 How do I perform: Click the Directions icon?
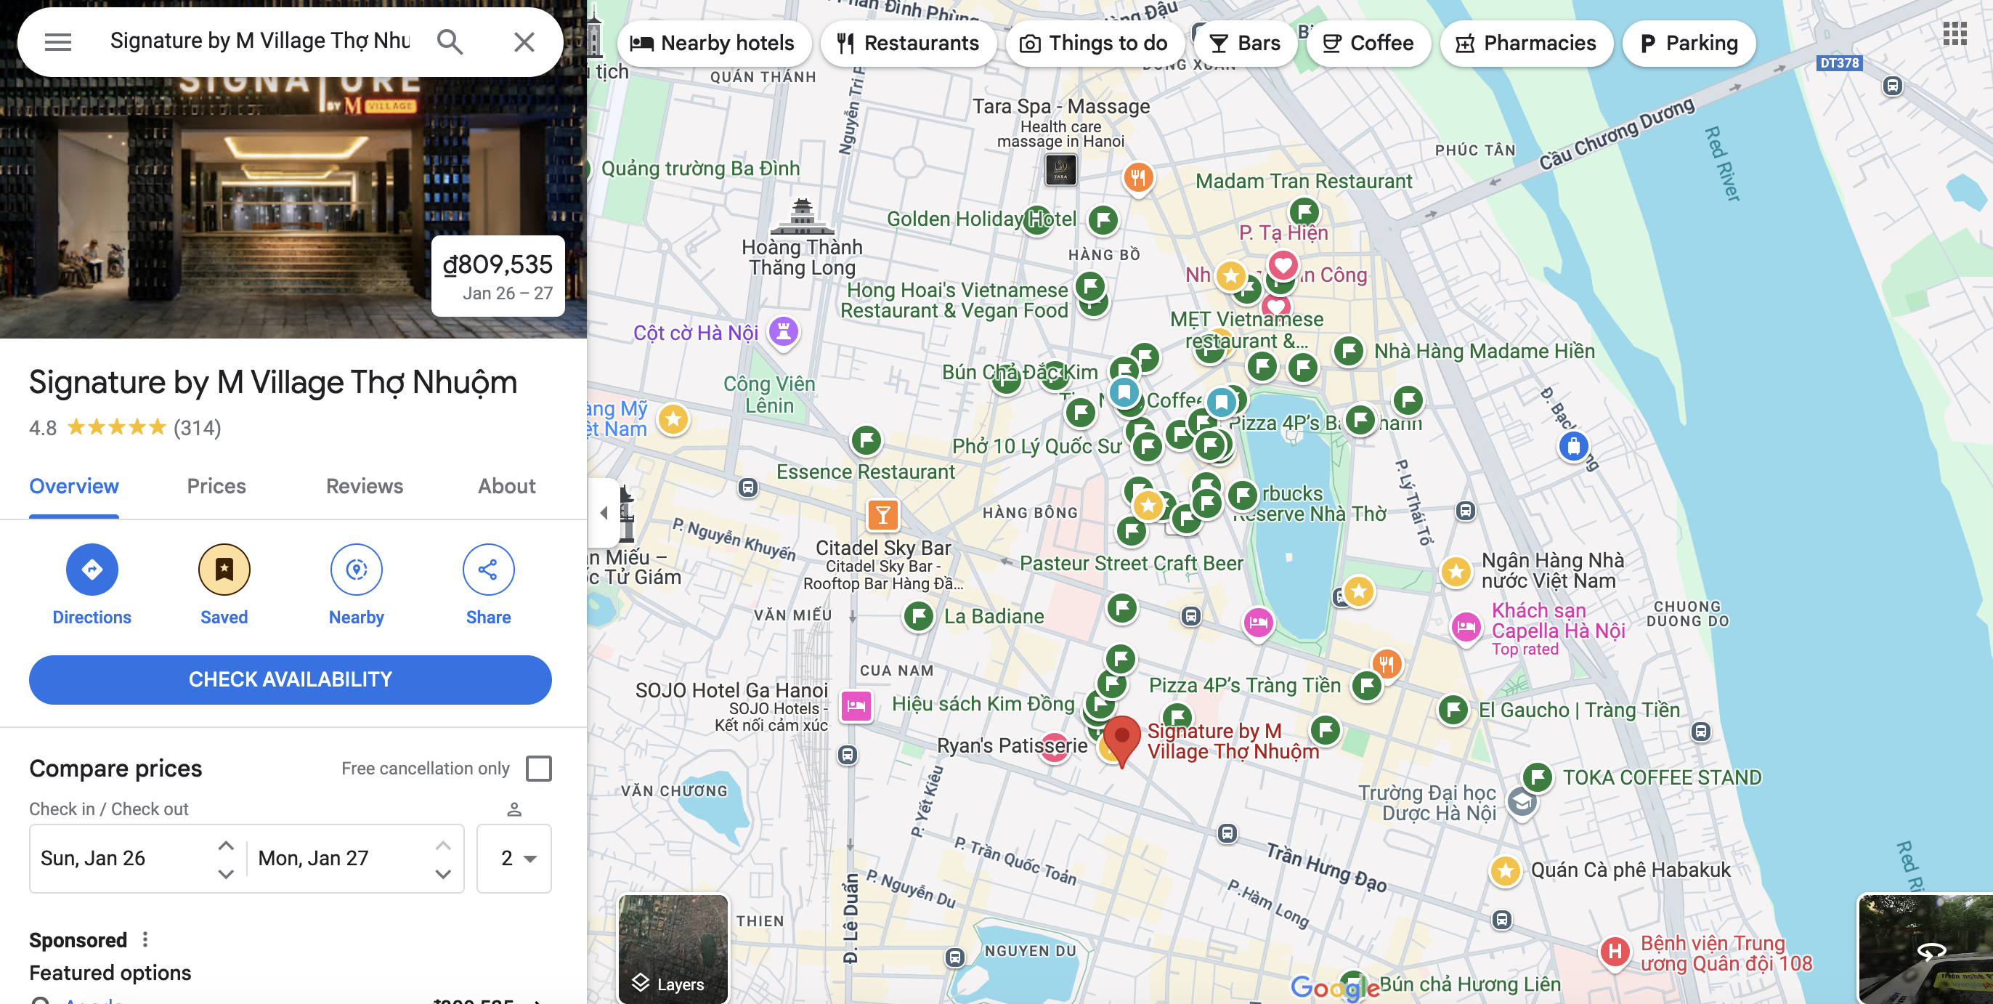tap(92, 570)
